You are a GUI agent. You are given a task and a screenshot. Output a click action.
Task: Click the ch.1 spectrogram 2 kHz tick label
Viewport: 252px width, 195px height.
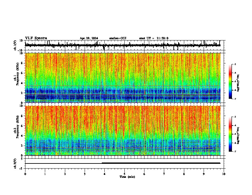[x=22, y=93]
